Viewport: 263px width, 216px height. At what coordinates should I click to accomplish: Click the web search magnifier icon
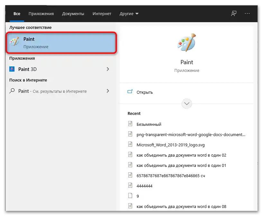tap(12, 91)
